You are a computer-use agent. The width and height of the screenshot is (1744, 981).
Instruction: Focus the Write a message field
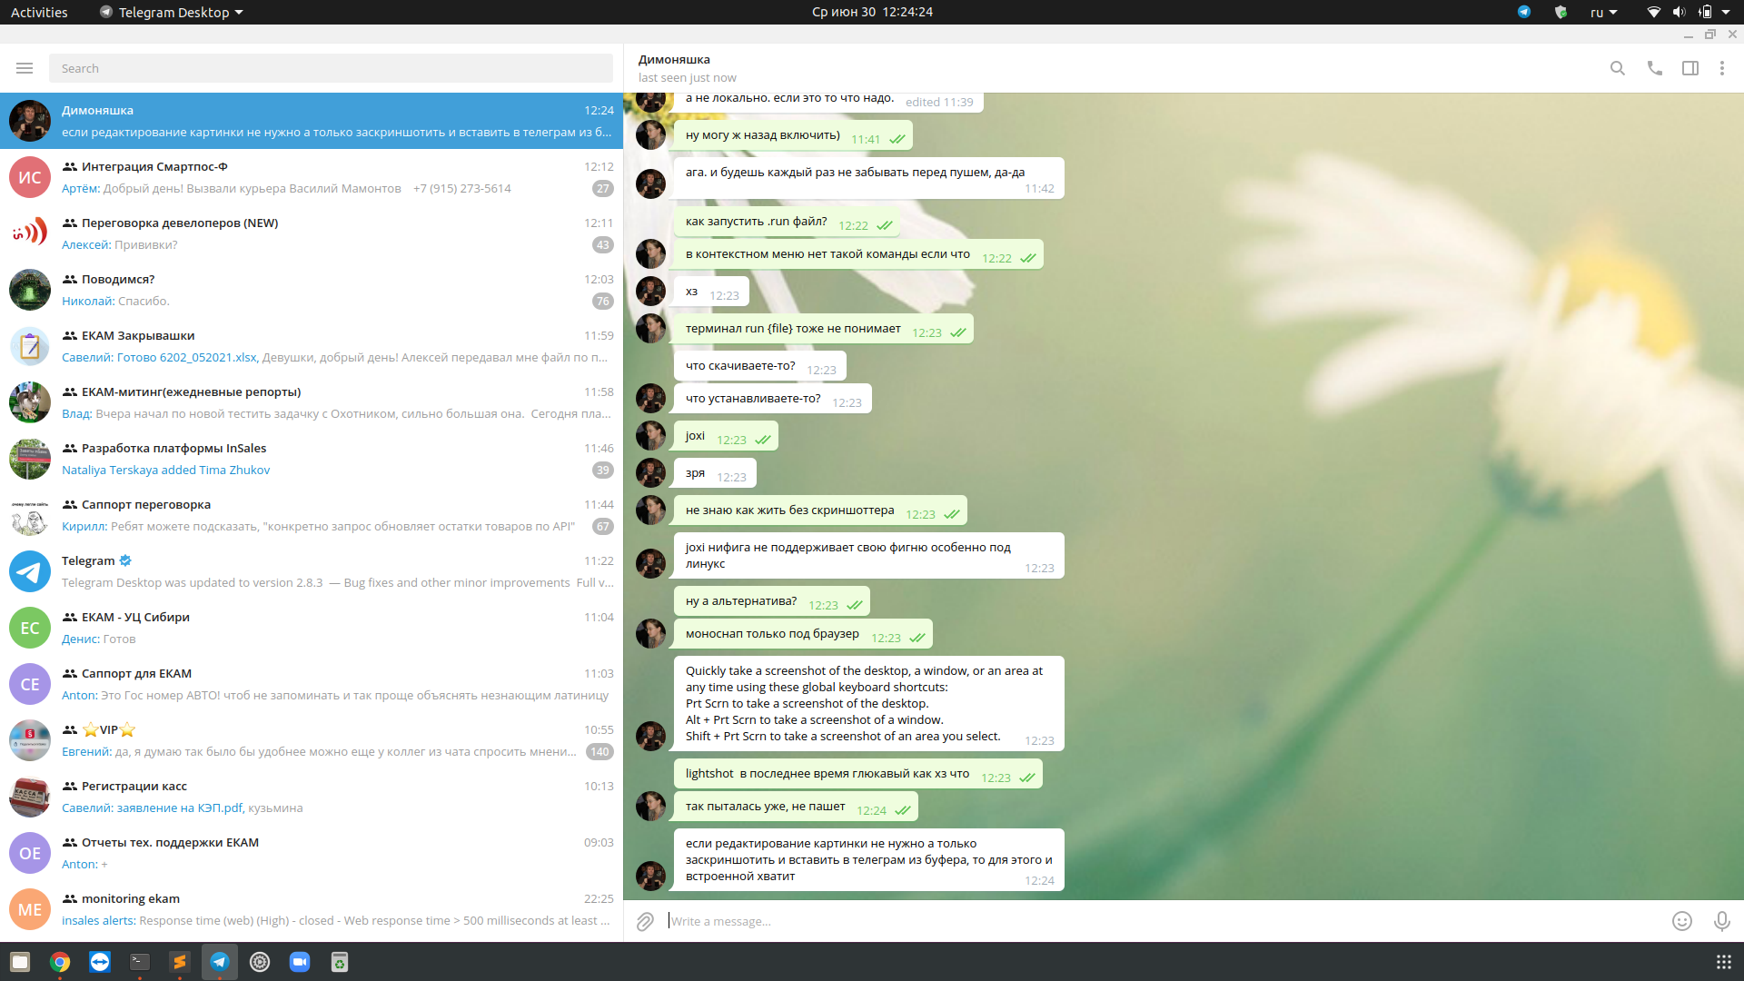pos(1163,921)
